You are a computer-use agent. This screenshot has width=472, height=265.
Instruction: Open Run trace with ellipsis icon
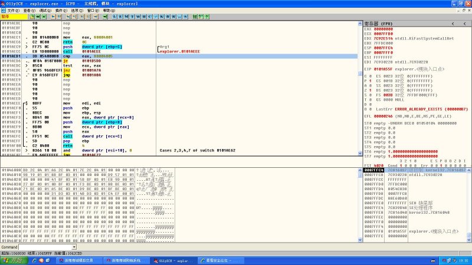[179, 16]
